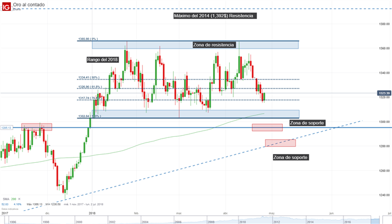Click the 1280.00 price axis label
The height and width of the screenshot is (224, 392).
point(384,146)
